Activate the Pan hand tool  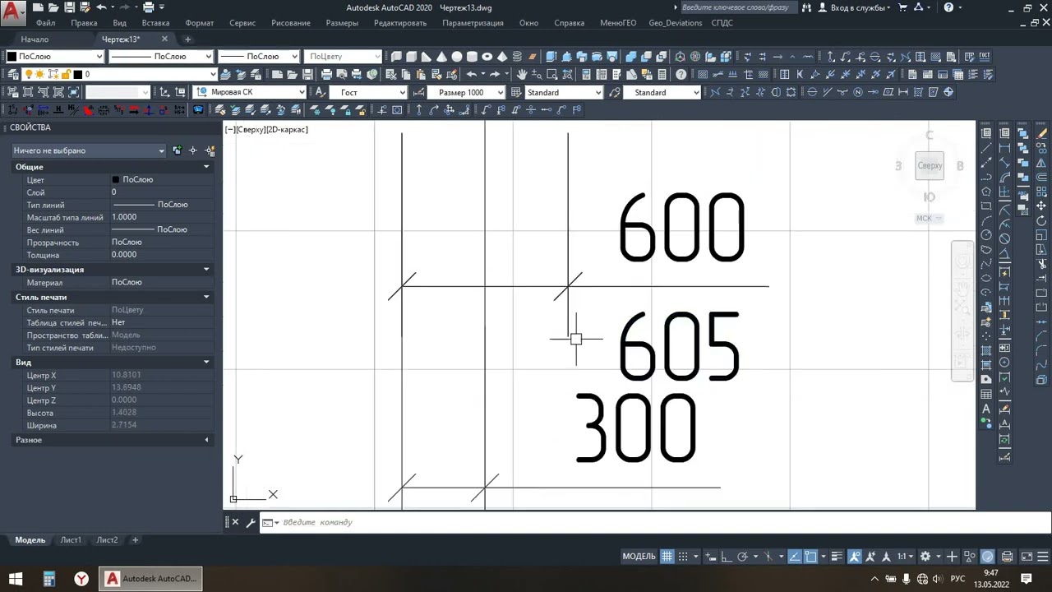pyautogui.click(x=522, y=74)
